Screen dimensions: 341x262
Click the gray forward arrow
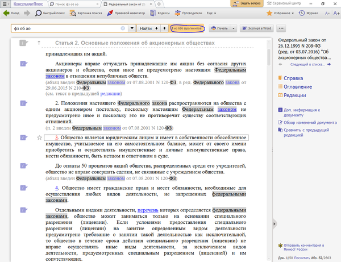pos(27,13)
